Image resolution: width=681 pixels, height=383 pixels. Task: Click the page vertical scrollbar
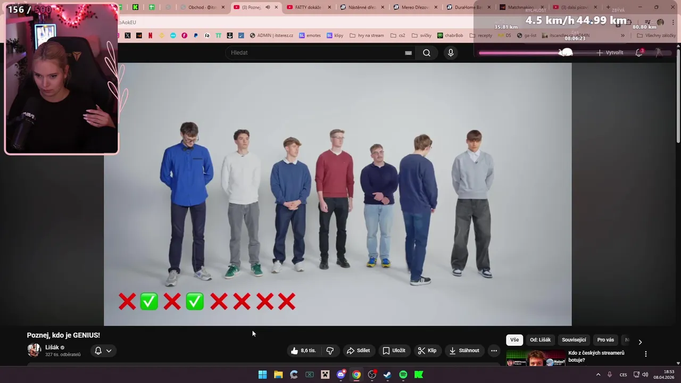click(x=678, y=96)
